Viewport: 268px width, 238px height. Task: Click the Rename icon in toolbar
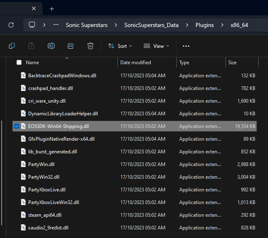(x=51, y=46)
